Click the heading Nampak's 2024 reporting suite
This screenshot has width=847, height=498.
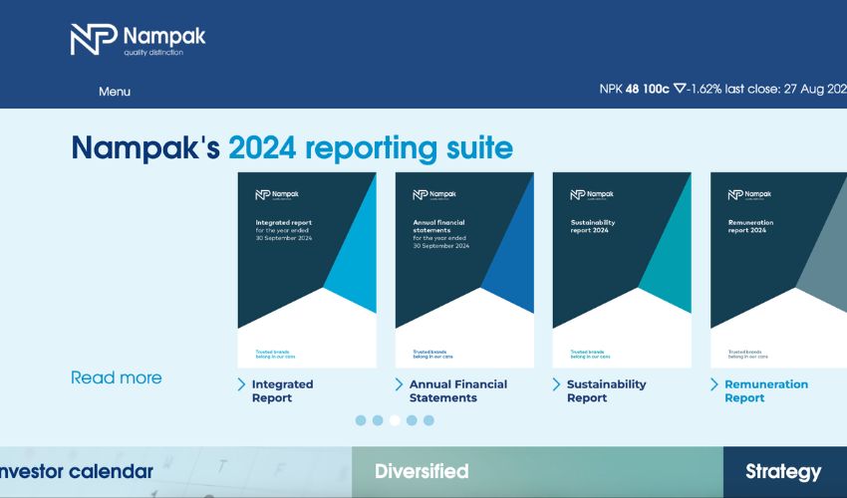(x=292, y=148)
